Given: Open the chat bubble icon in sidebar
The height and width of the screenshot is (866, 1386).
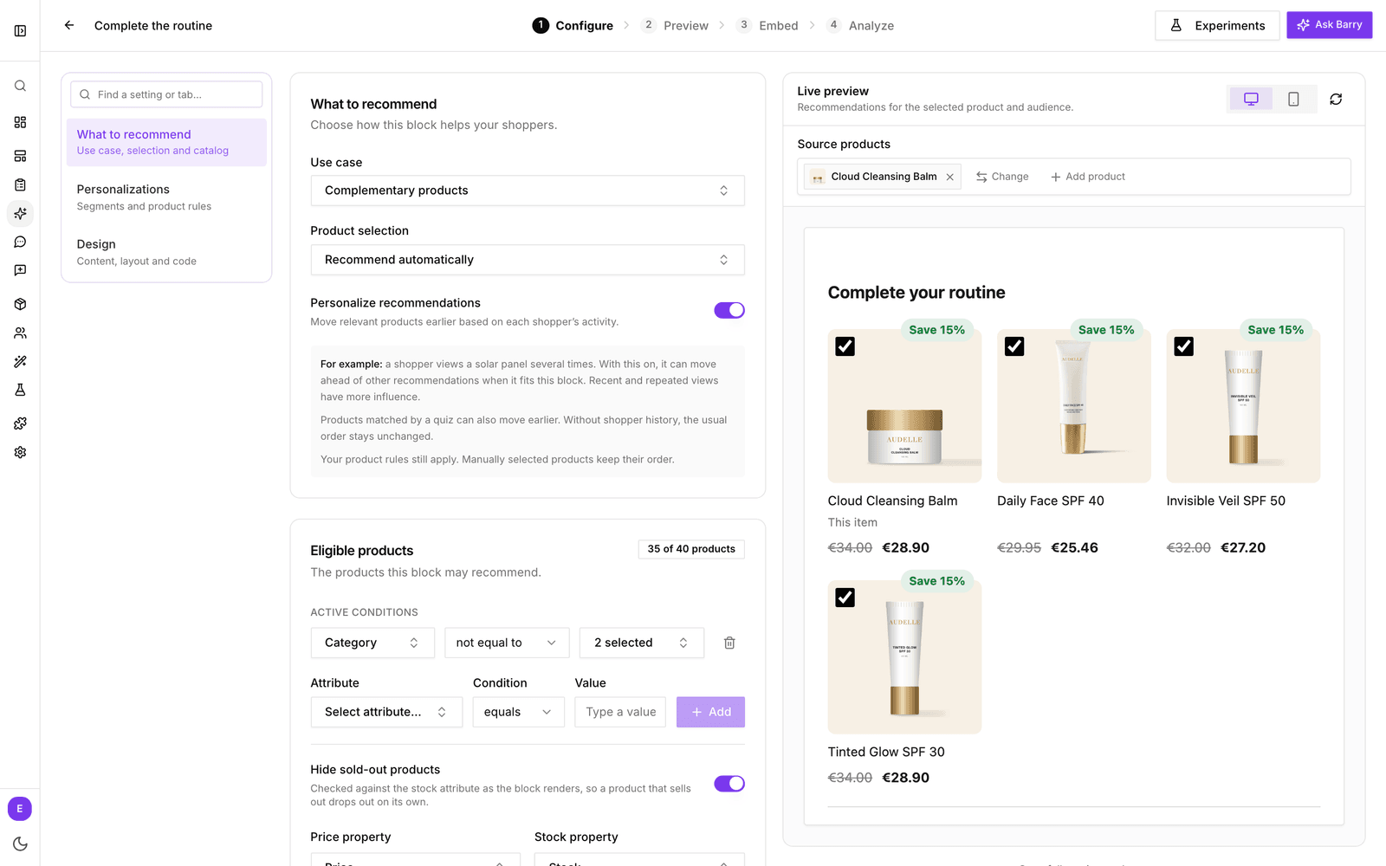Looking at the screenshot, I should point(20,242).
